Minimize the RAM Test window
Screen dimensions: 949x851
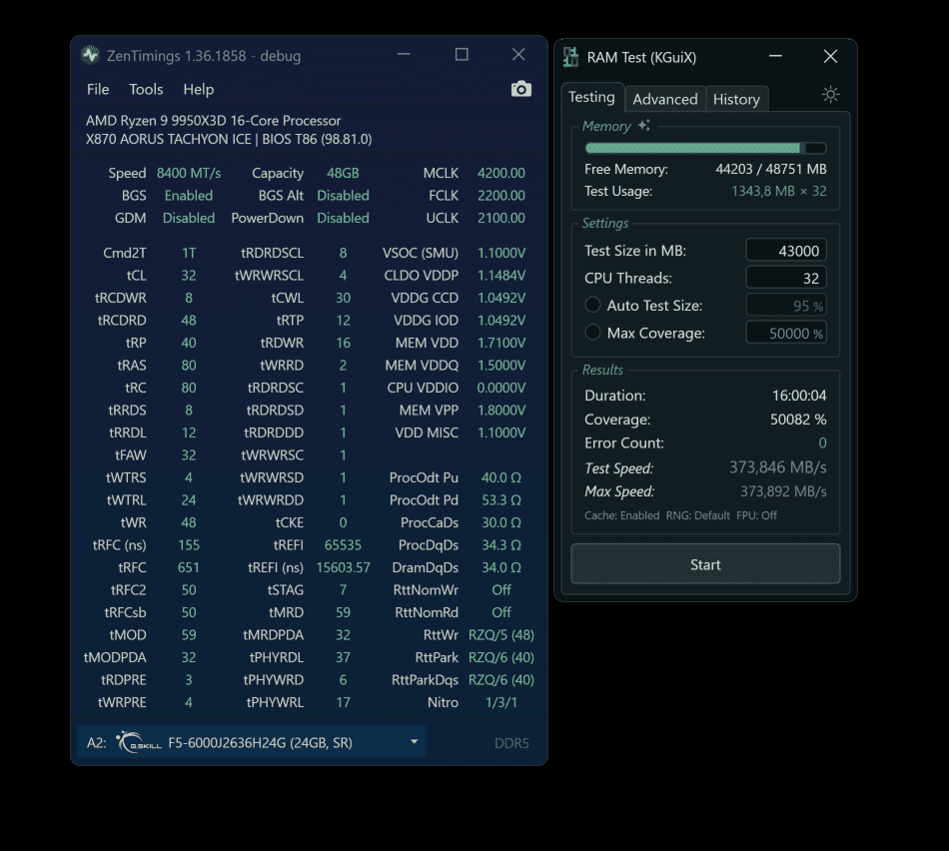click(775, 56)
